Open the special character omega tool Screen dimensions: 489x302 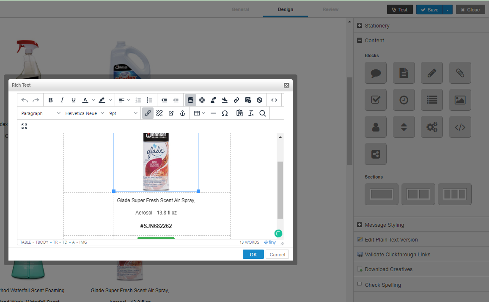click(225, 113)
